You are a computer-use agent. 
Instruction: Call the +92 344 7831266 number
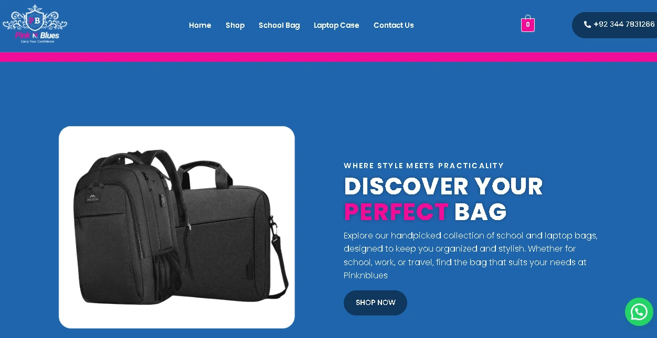click(x=624, y=24)
